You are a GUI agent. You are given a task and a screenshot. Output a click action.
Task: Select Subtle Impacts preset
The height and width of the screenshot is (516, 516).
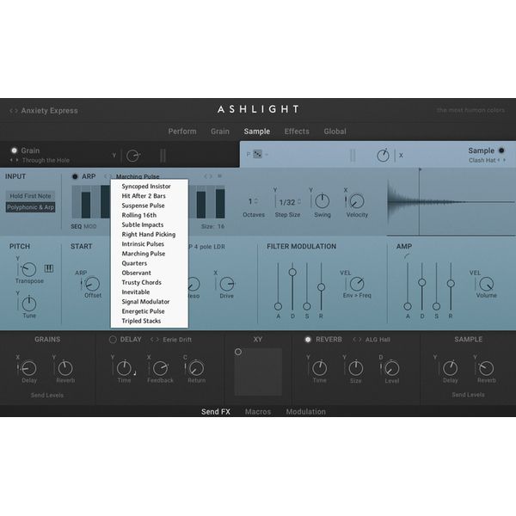pyautogui.click(x=150, y=224)
